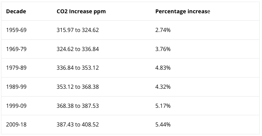Click the 2.74% percentage value
This screenshot has width=262, height=136.
(163, 30)
